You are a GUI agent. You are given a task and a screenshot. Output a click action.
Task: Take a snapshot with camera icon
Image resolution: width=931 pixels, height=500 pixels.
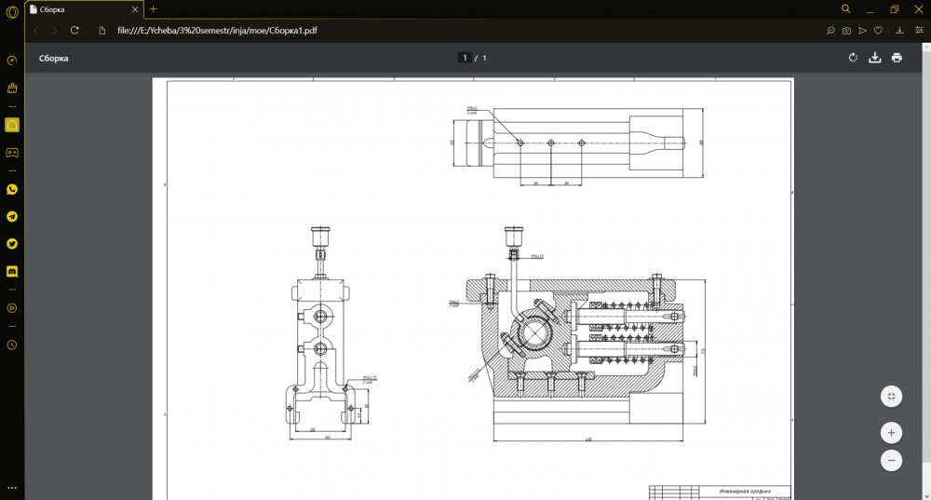coord(846,30)
